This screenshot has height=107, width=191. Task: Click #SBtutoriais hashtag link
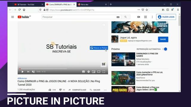(x=22, y=78)
